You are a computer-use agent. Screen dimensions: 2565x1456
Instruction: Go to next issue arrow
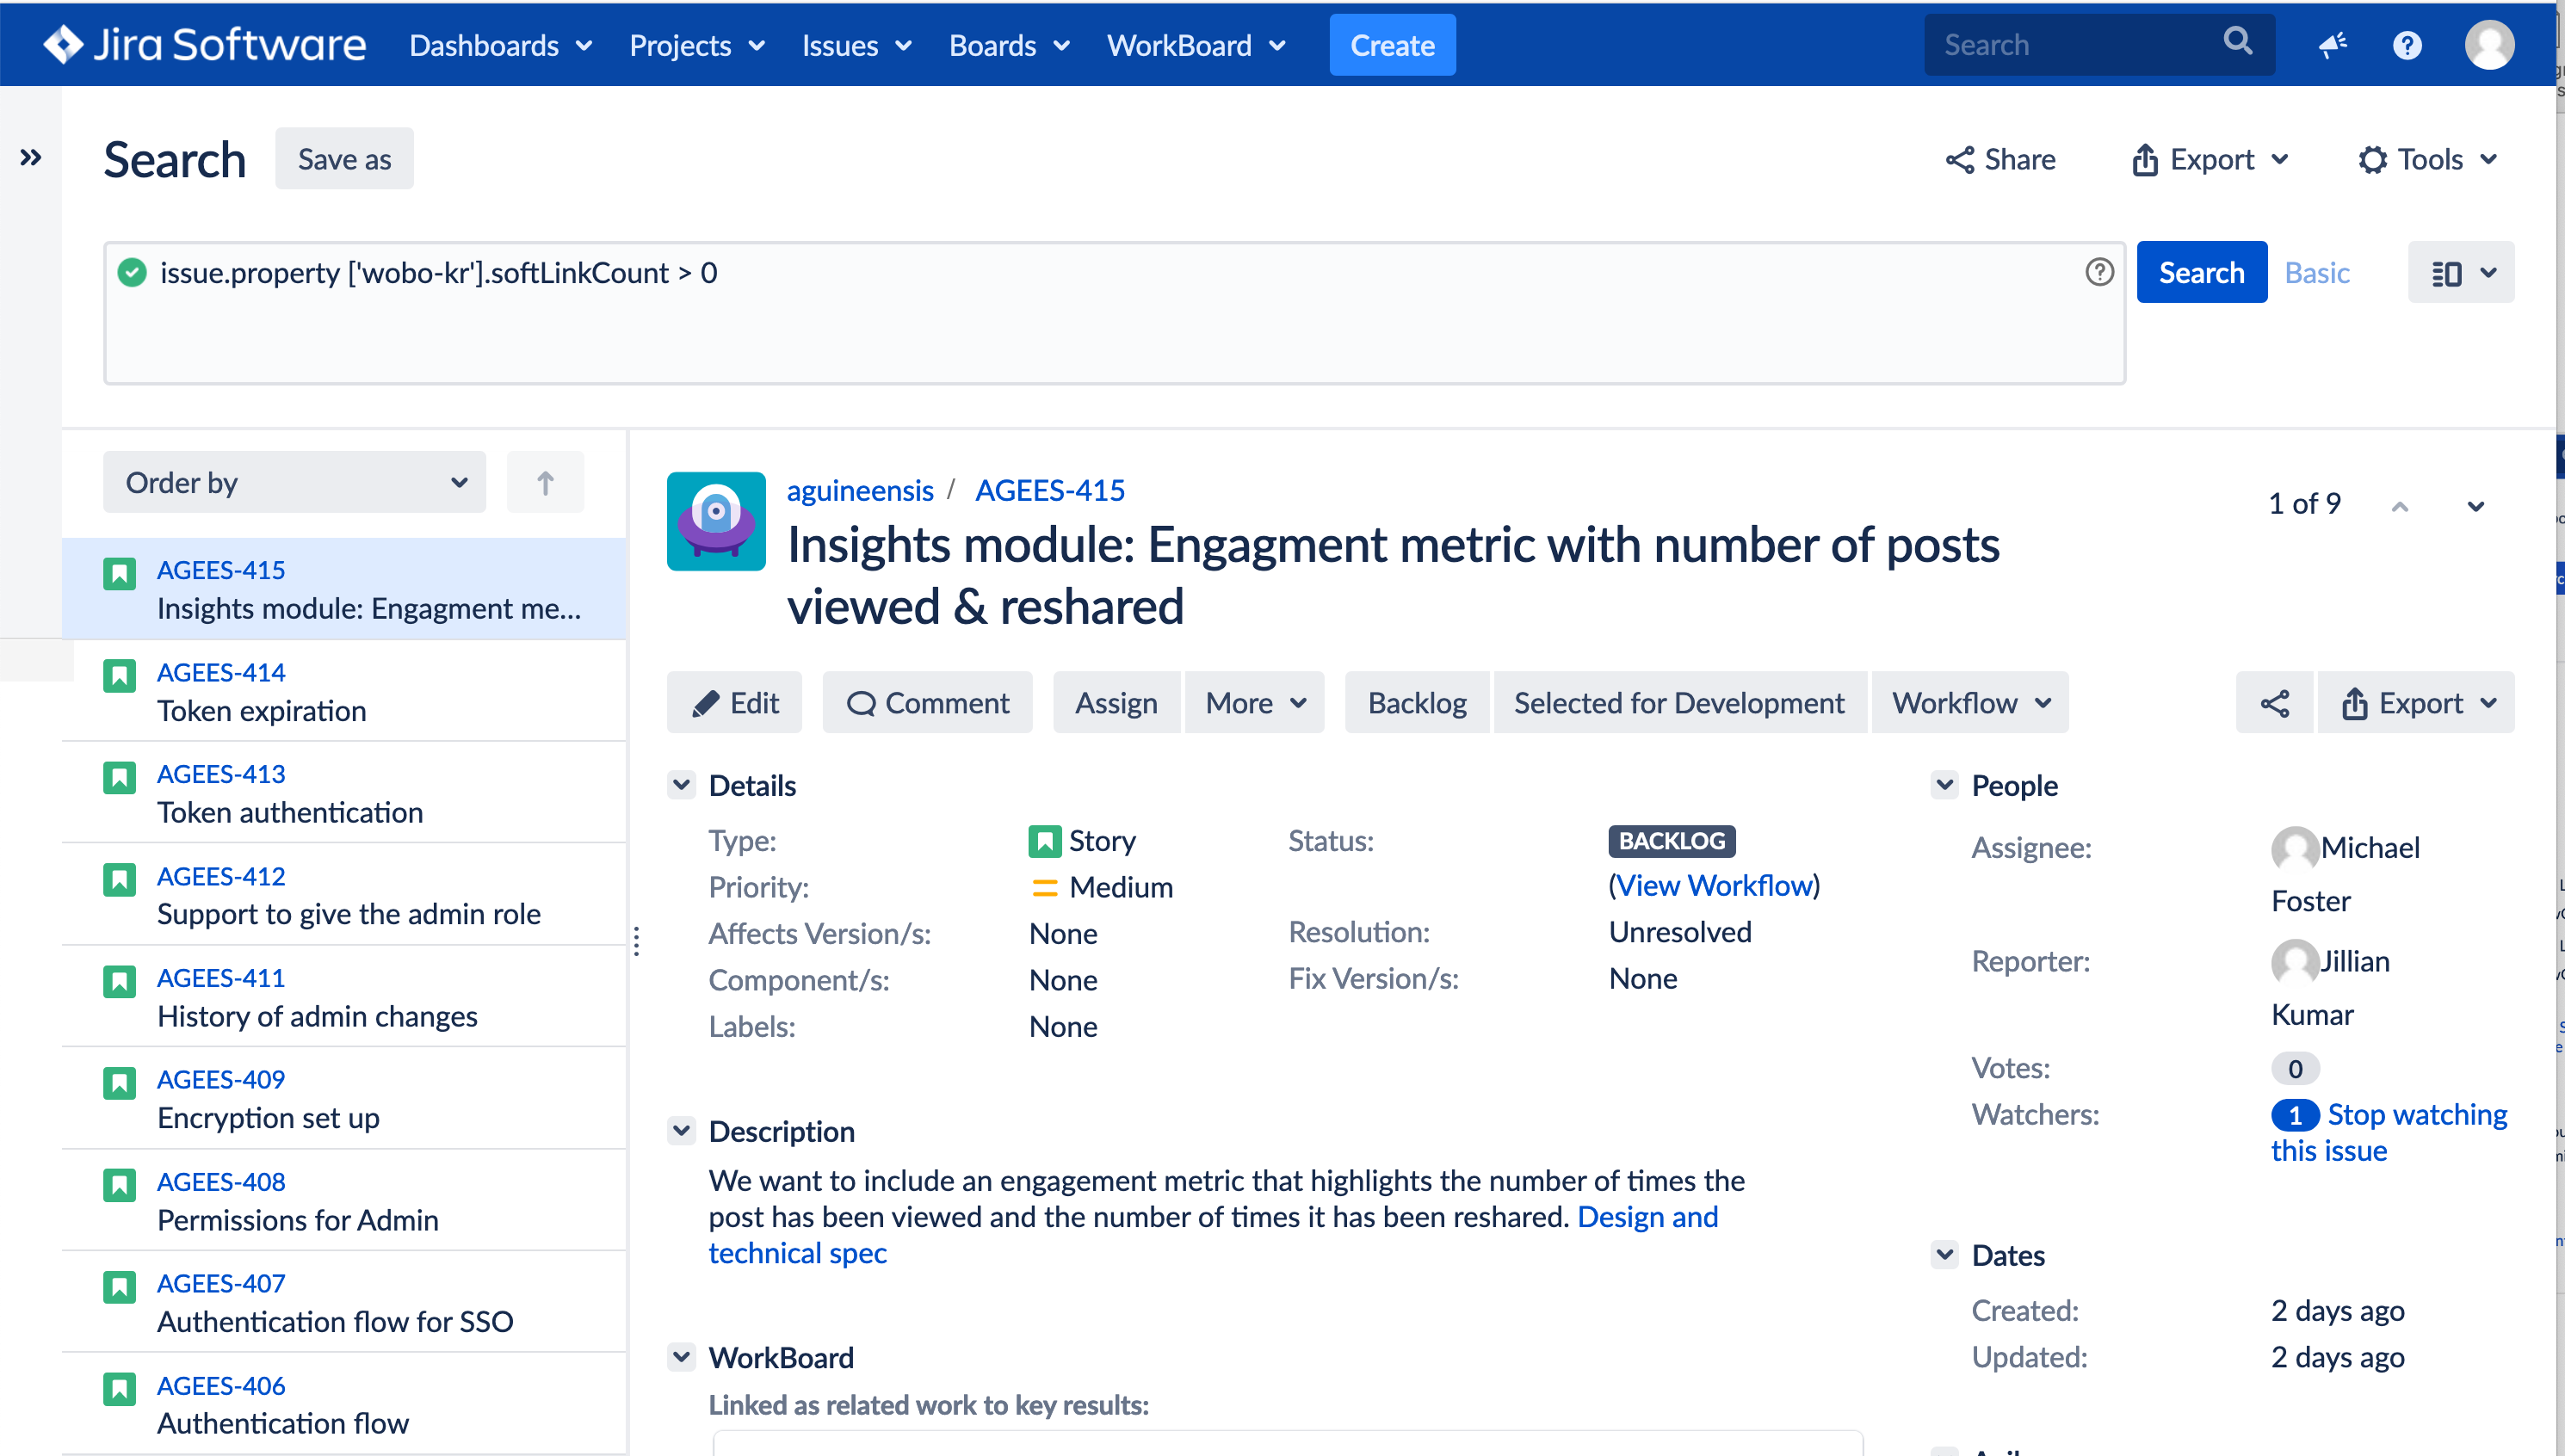tap(2475, 506)
